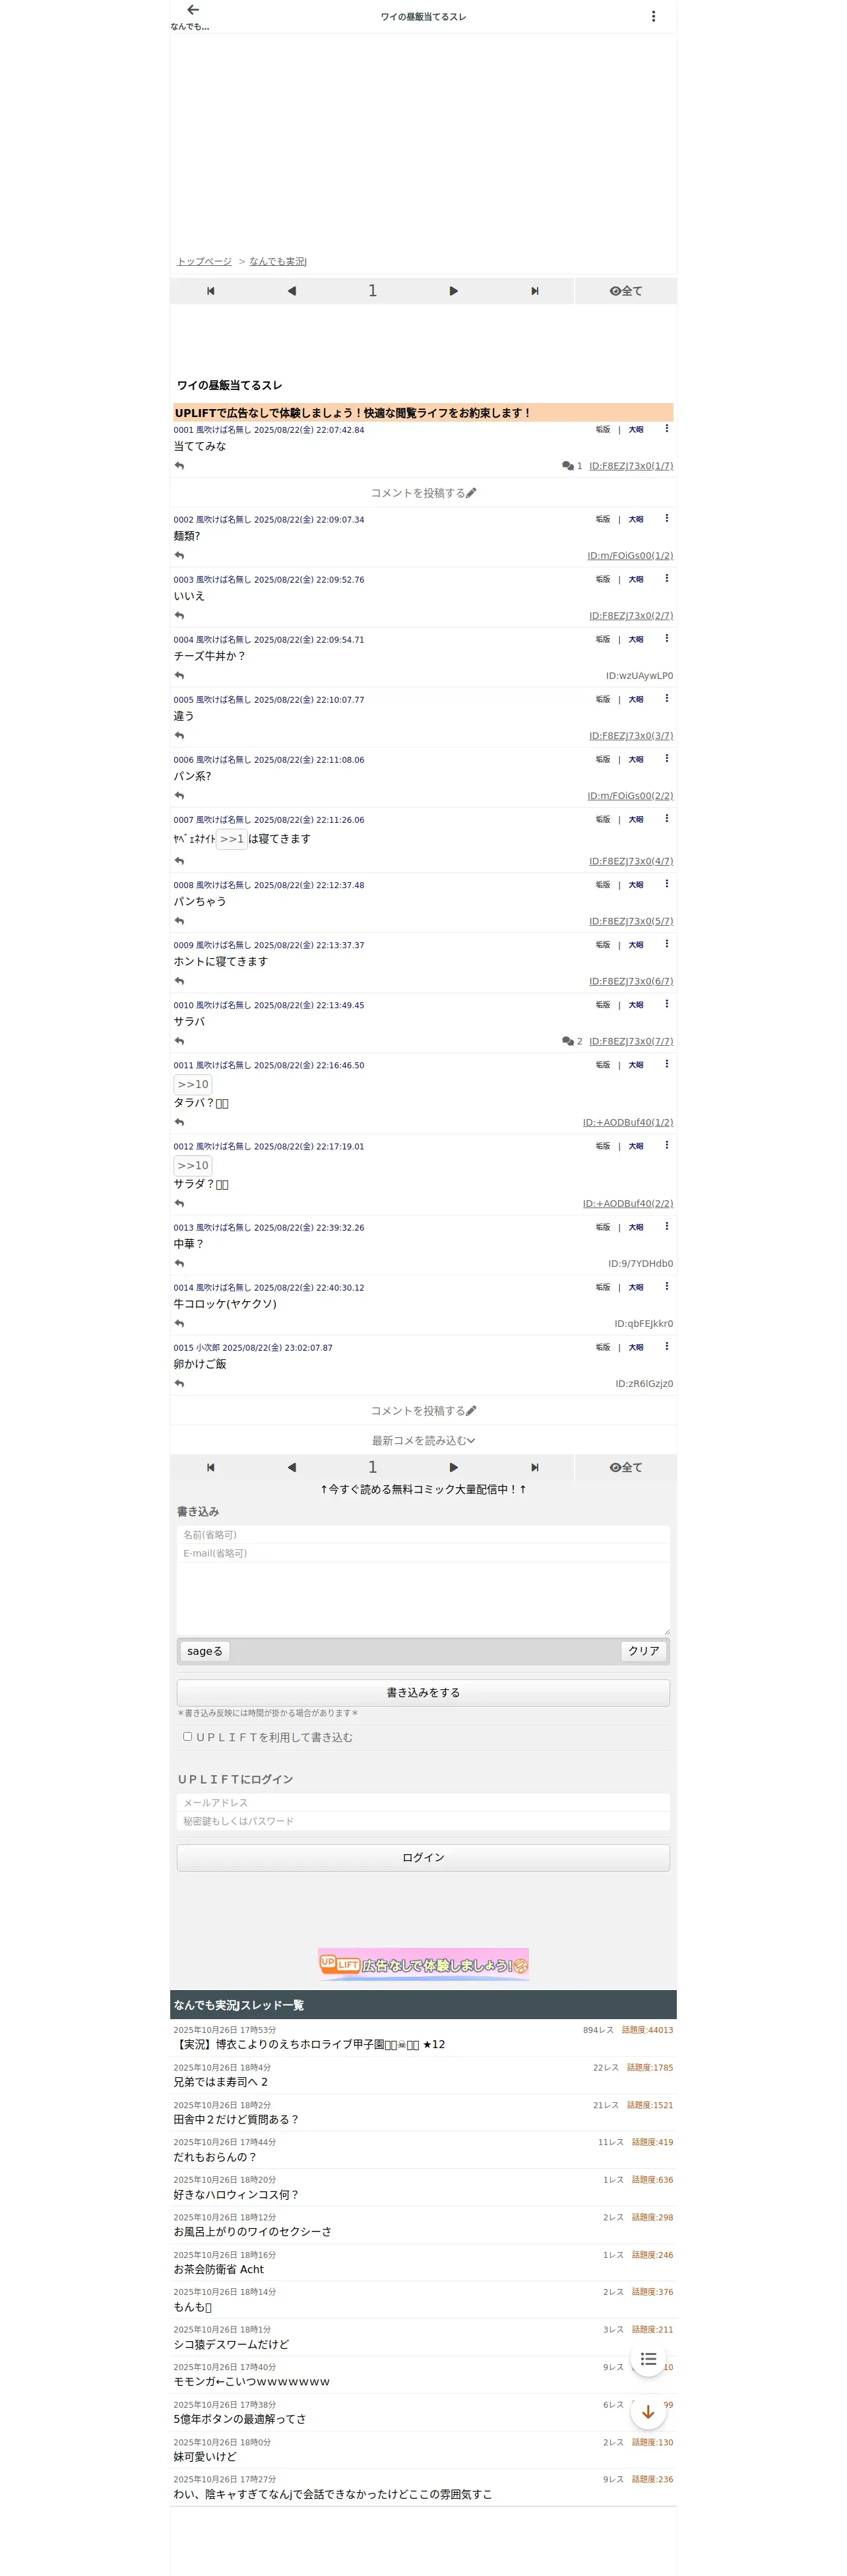The image size is (847, 2576).
Task: Open thread 田舎中２だけど質問ある？
Action: (236, 2119)
